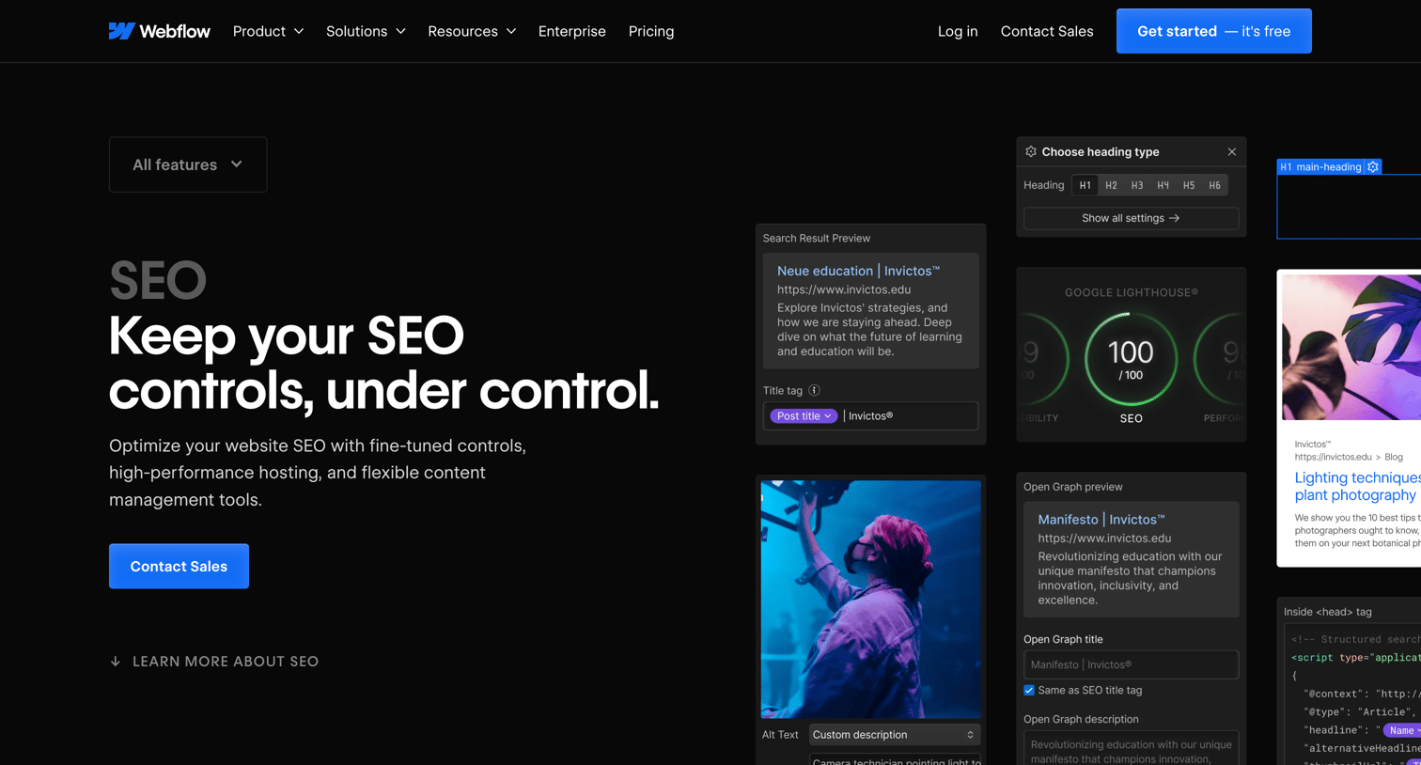This screenshot has height=765, width=1421.
Task: Click the Inside head tag label
Action: pos(1328,612)
